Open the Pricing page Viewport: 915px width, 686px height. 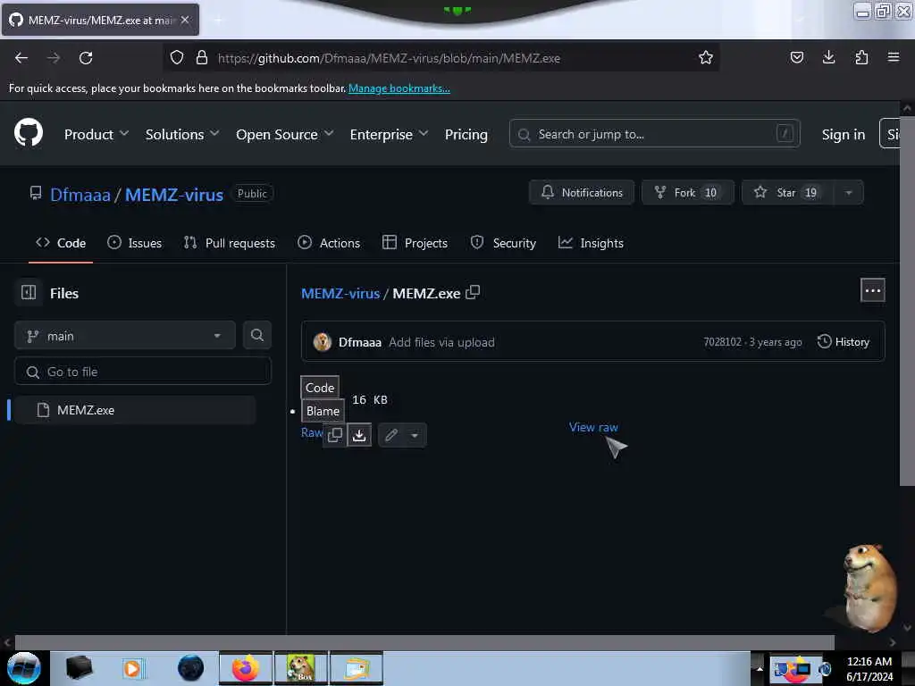click(x=466, y=134)
